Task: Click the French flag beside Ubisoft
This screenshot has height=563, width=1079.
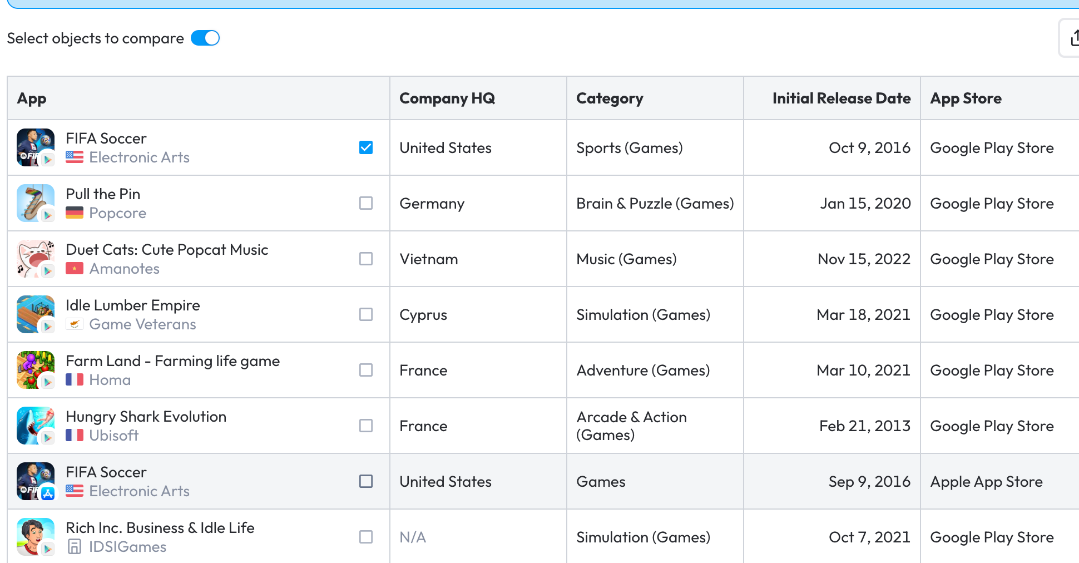Action: 75,436
